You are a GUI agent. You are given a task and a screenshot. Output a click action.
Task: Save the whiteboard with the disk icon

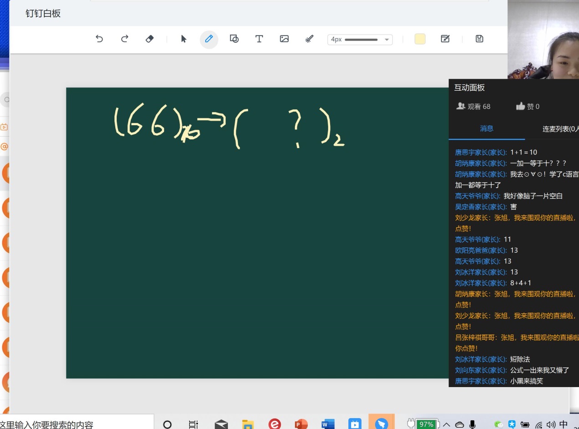coord(479,39)
